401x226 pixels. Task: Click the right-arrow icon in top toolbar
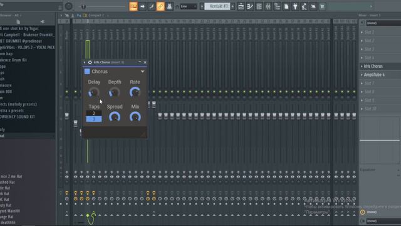(x=142, y=6)
